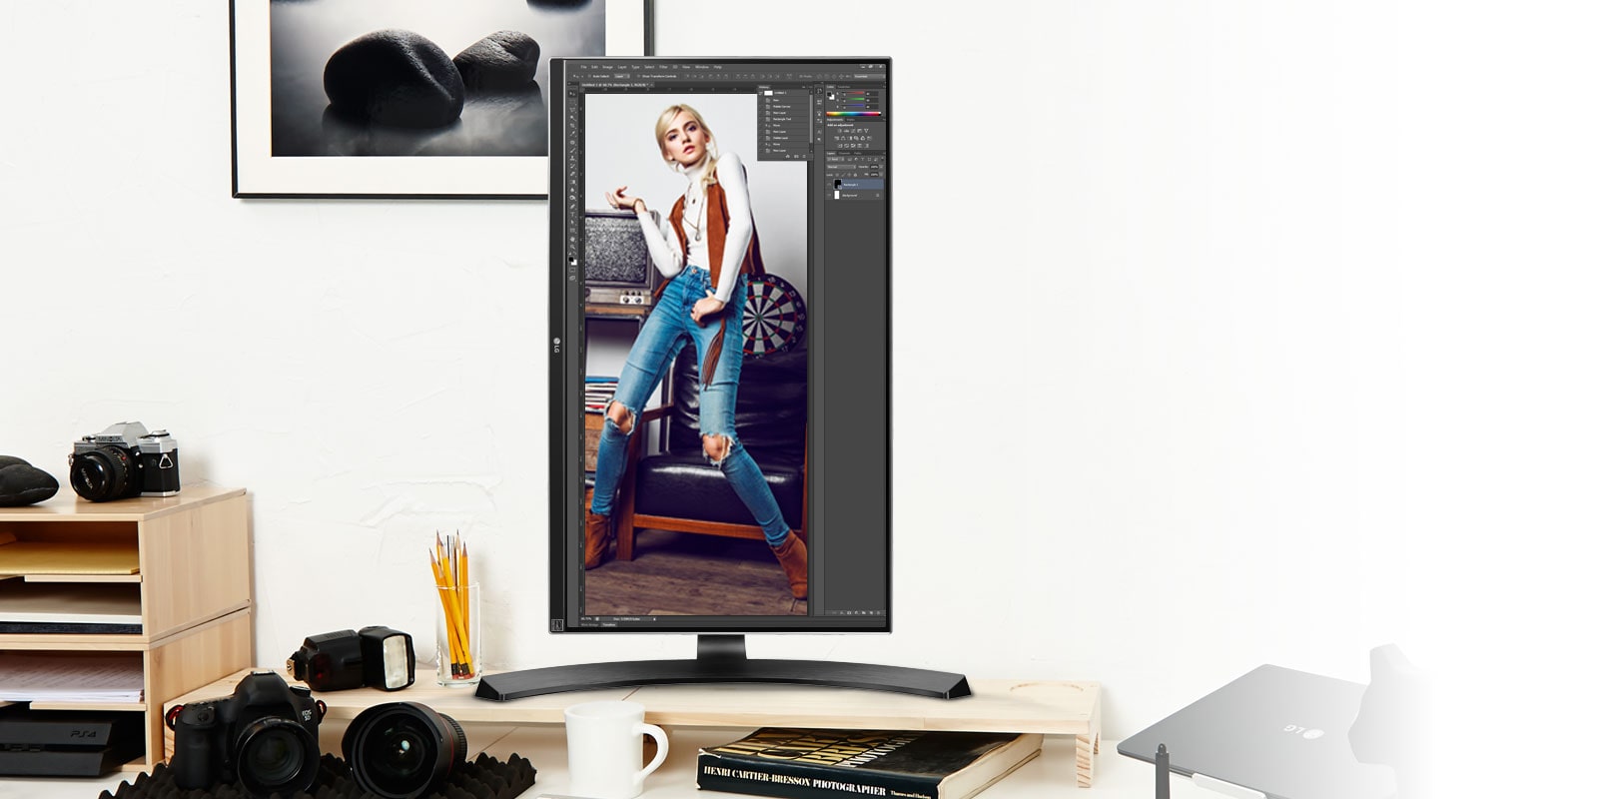Click the color spectrum ramp
This screenshot has height=799, width=1598.
pos(854,114)
